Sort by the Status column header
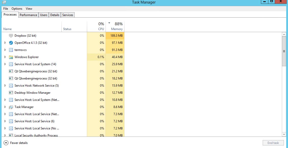288x148 pixels. pyautogui.click(x=74, y=27)
